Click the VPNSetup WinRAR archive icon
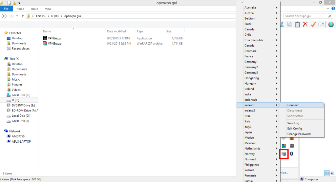The width and height of the screenshot is (336, 182). coord(45,44)
